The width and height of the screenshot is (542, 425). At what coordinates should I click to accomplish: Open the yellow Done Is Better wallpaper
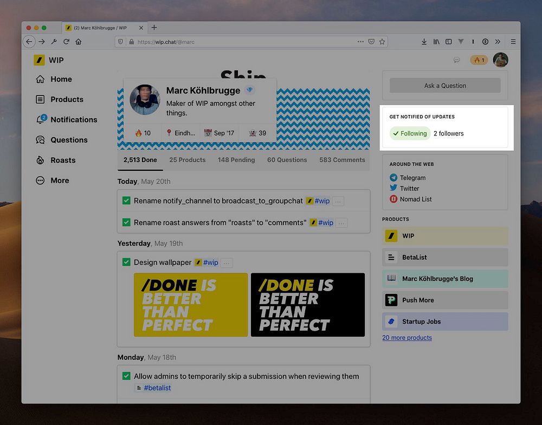[191, 305]
